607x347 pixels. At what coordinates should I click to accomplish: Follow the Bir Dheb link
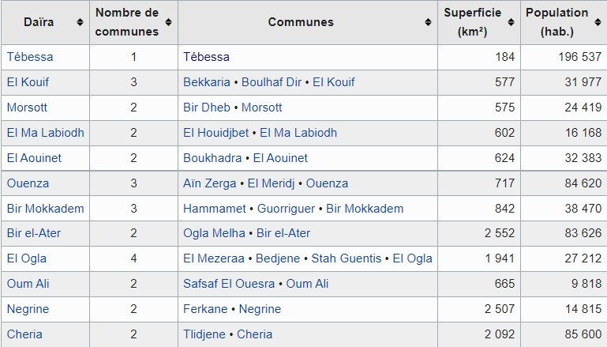point(207,107)
